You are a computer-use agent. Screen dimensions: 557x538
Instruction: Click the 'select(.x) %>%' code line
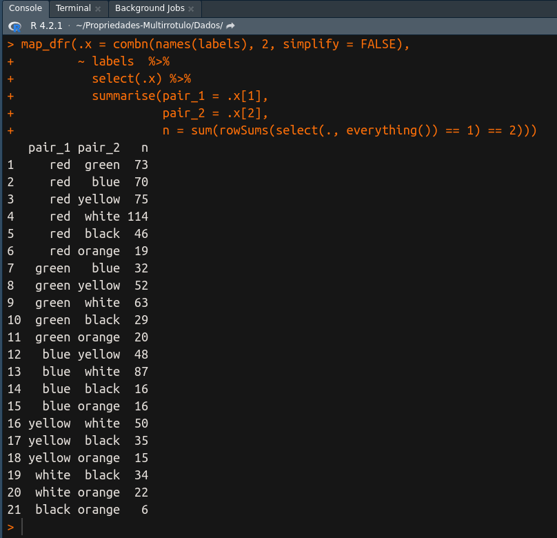tap(141, 79)
